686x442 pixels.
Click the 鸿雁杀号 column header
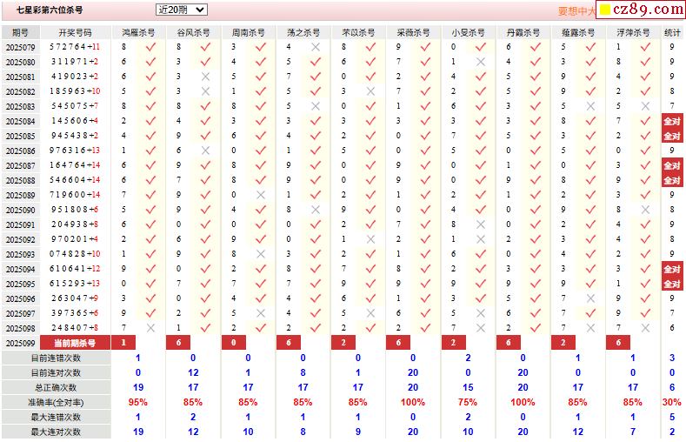138,33
